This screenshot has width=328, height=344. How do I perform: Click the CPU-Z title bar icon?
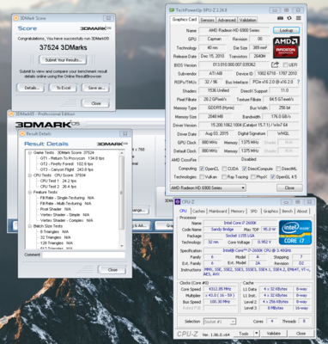click(x=178, y=202)
